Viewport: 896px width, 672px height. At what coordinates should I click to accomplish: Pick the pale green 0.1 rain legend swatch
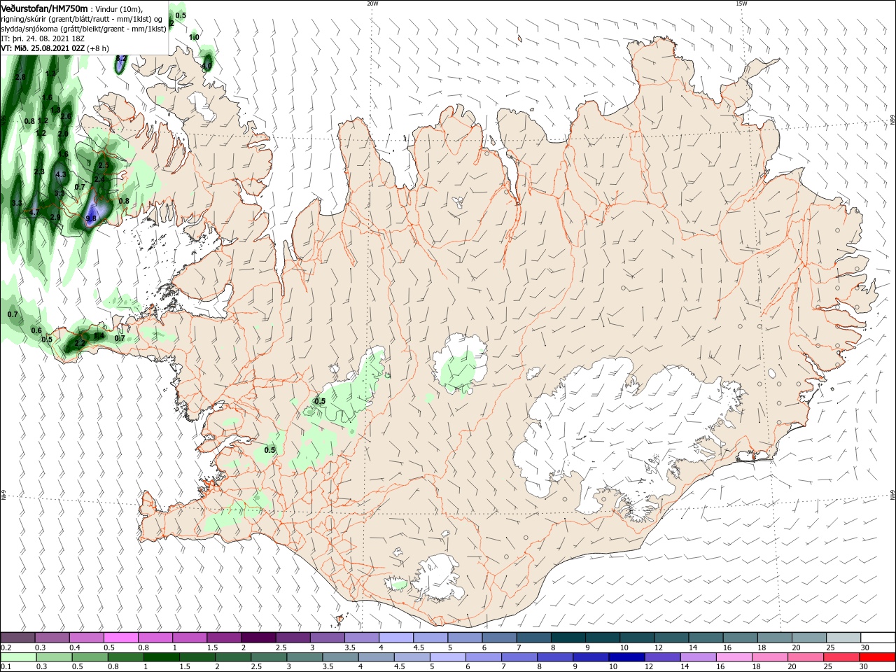coord(18,657)
